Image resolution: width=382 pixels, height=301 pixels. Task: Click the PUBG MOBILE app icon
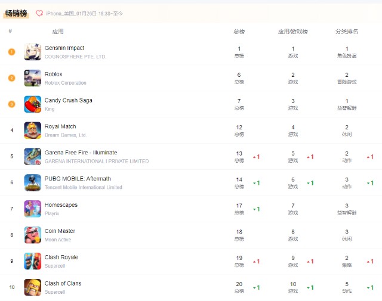32,182
